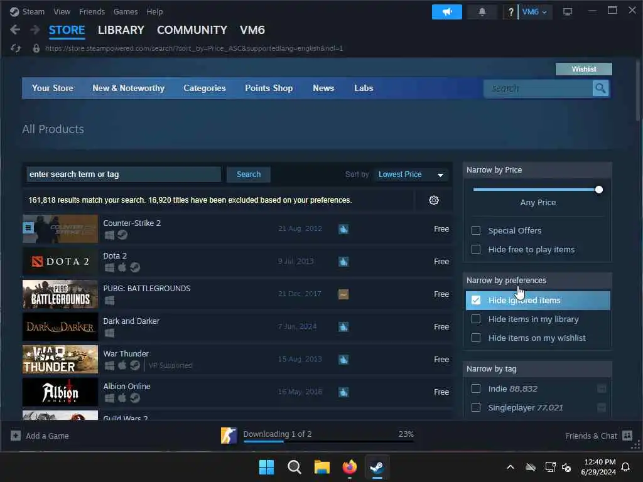Open the notifications bell in Steam header

482,12
